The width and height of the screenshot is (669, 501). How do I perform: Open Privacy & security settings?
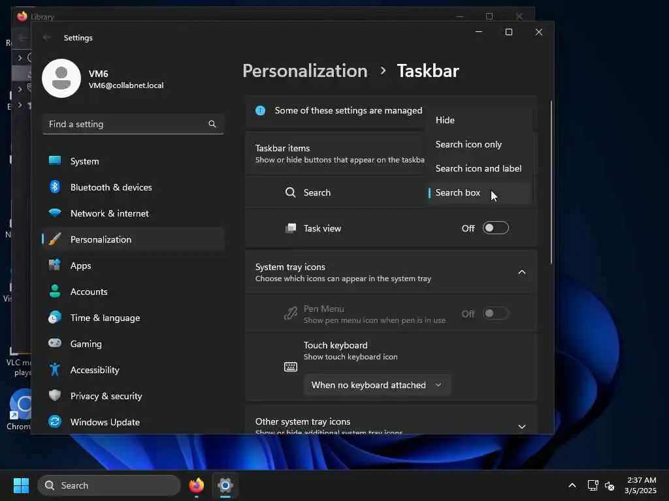coord(133,396)
